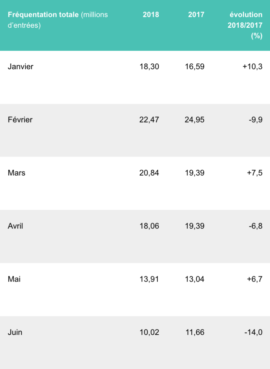Viewport: 270px width, 369px height.
Task: Click the 20,84 value for Mars
Action: pyautogui.click(x=149, y=173)
